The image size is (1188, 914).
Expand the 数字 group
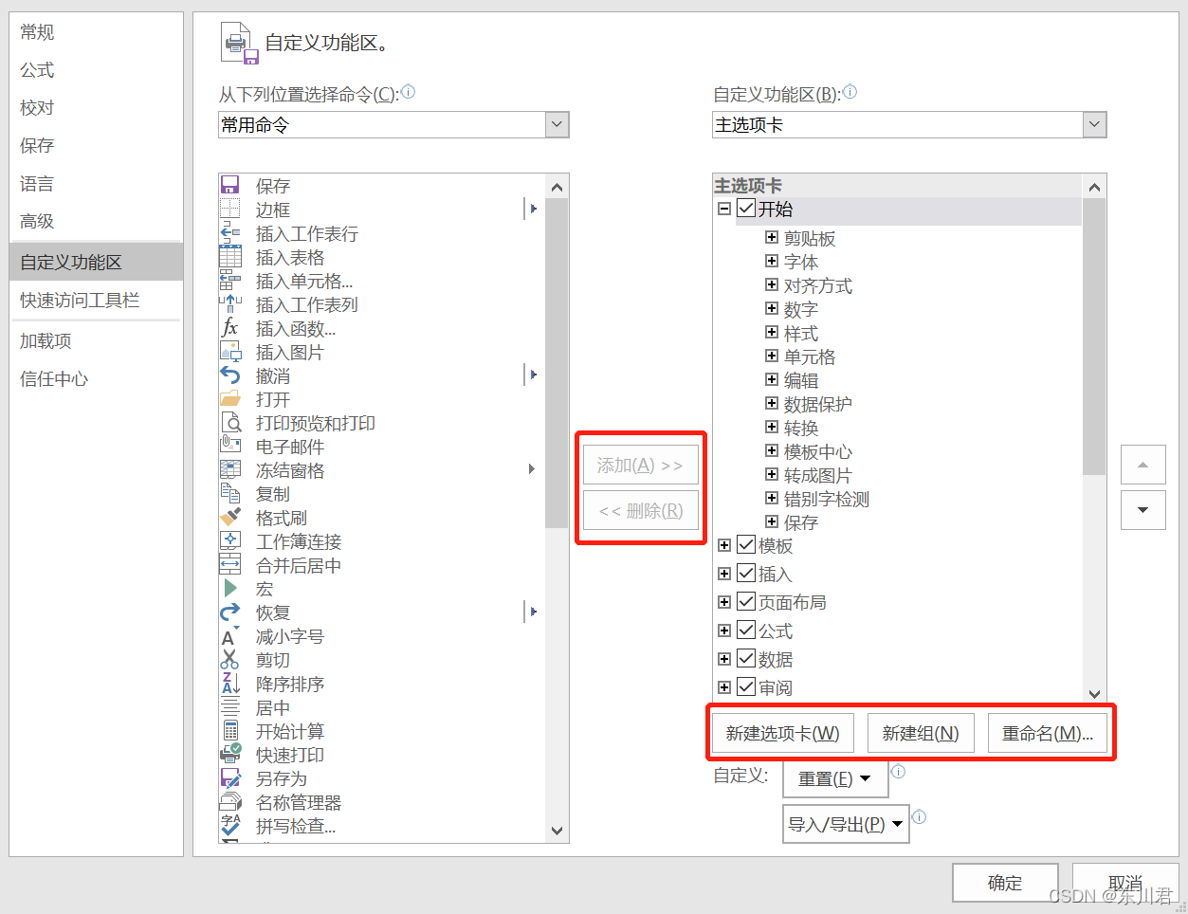tap(772, 309)
